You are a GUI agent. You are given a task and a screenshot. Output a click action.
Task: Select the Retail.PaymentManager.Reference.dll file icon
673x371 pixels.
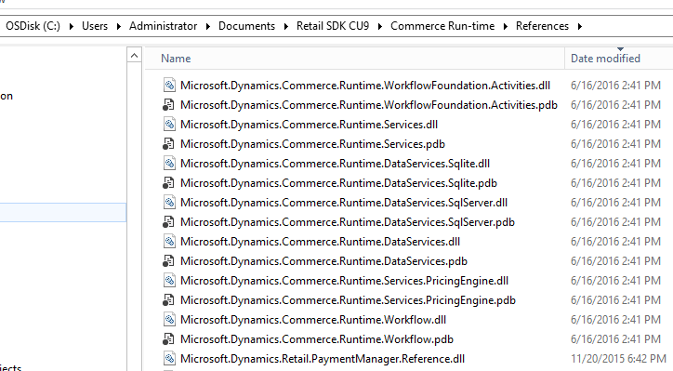[x=169, y=359]
